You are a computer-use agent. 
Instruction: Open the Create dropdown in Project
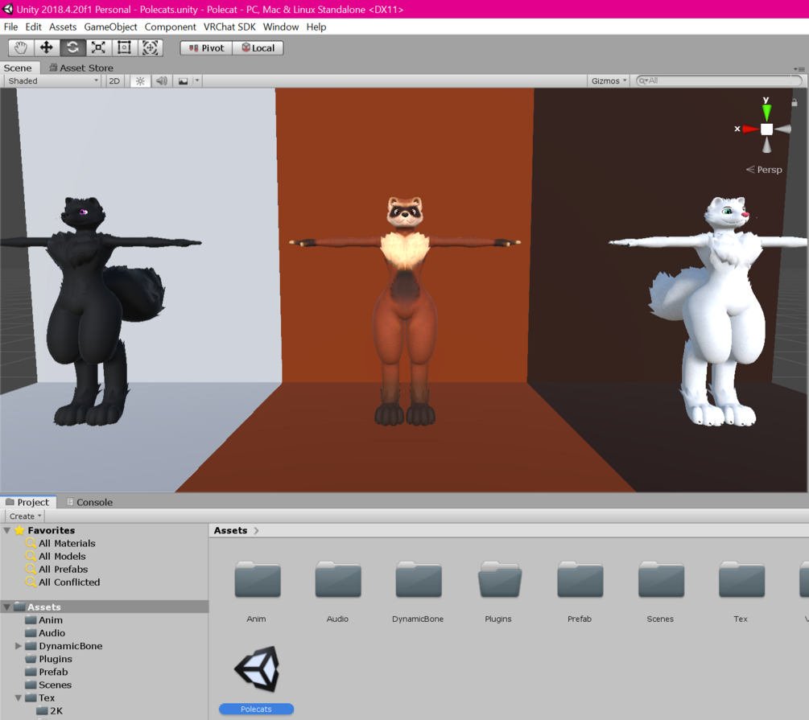point(25,516)
